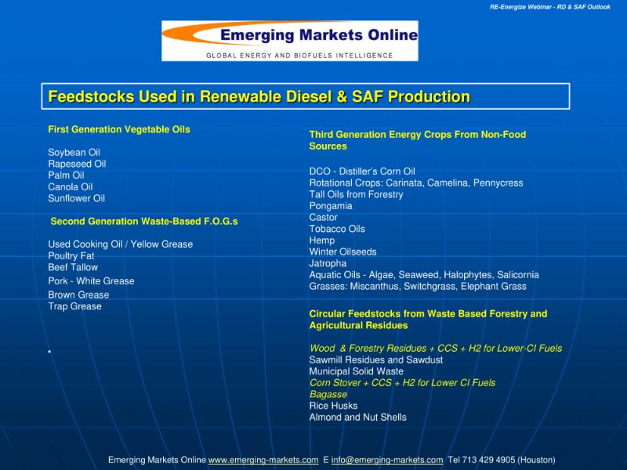The height and width of the screenshot is (470, 627).
Task: Click the Houston telephone number in footer
Action: coord(502,460)
